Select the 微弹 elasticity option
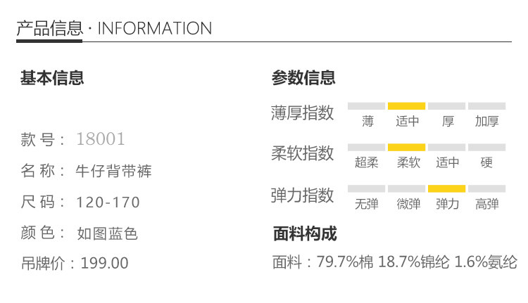This screenshot has width=528, height=303. (408, 204)
